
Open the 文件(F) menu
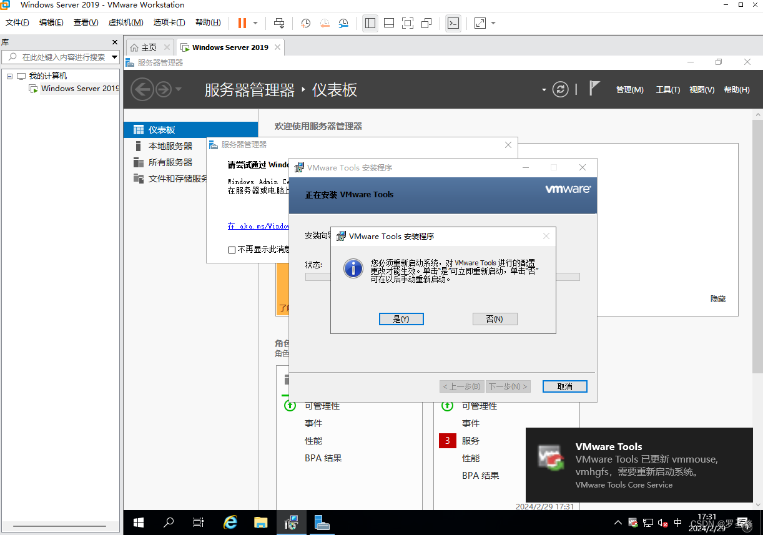tap(17, 22)
